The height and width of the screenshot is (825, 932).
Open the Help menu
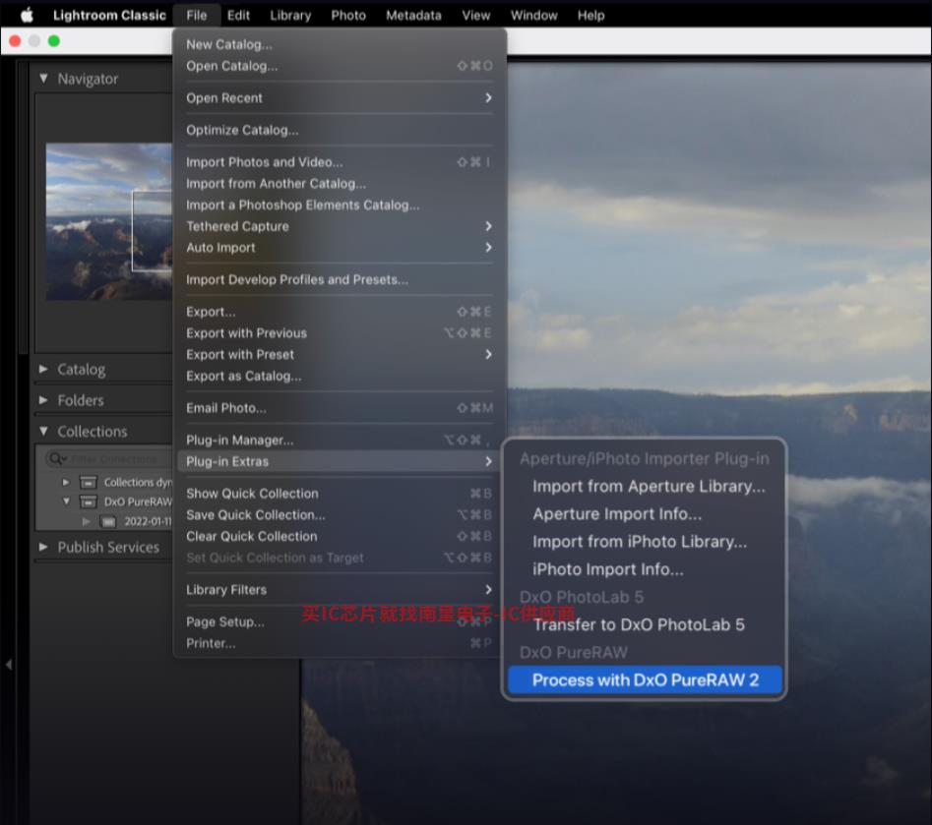coord(590,16)
